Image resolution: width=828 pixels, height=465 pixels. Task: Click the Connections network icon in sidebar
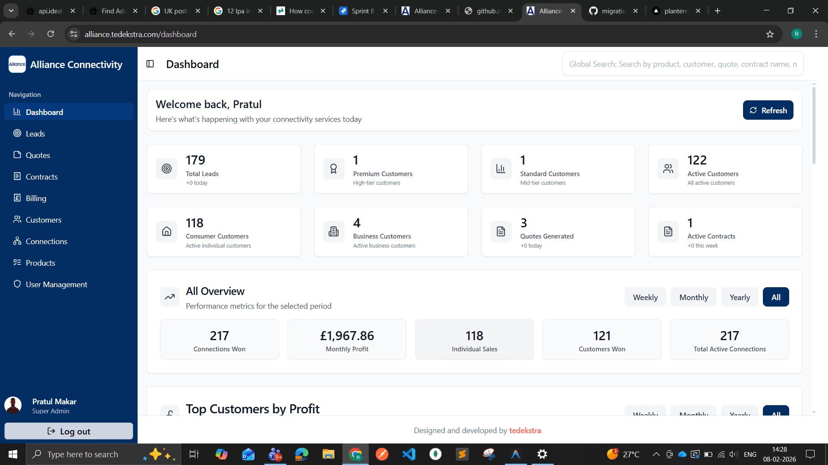pyautogui.click(x=17, y=241)
